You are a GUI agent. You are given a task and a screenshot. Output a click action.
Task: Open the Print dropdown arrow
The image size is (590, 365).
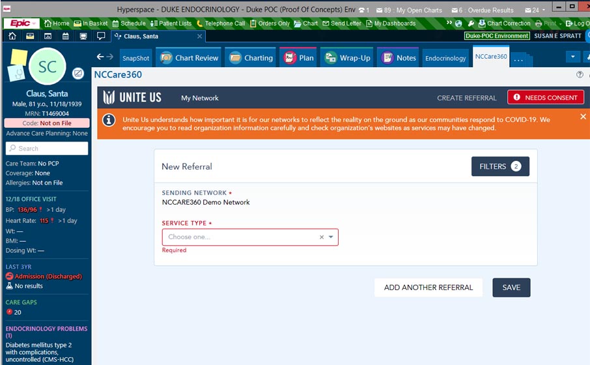point(560,23)
